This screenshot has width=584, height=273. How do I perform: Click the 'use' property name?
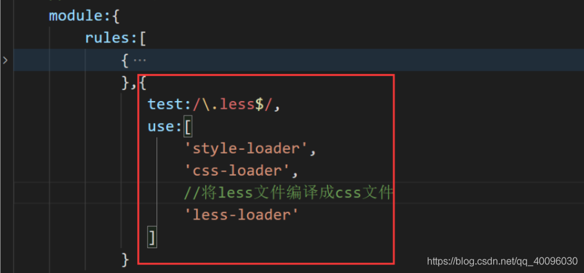pyautogui.click(x=161, y=127)
